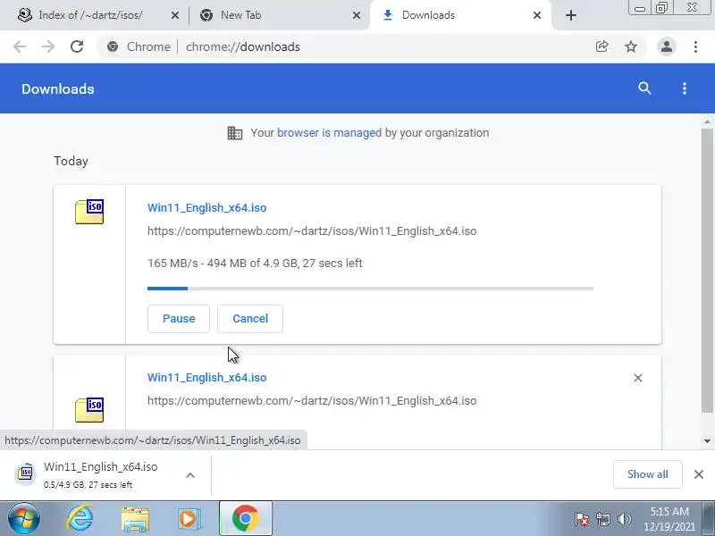The width and height of the screenshot is (715, 536).
Task: Close the New Tab tab
Action: pyautogui.click(x=356, y=15)
